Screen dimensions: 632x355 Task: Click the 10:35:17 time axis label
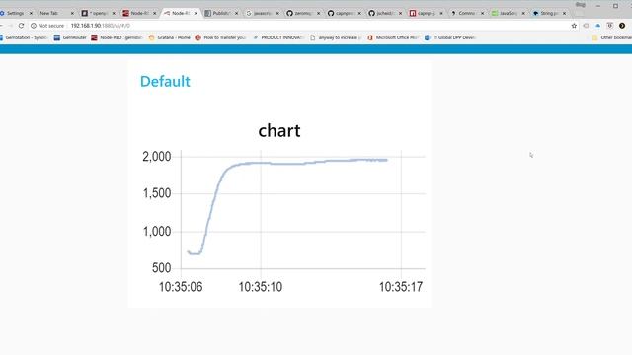tap(401, 287)
